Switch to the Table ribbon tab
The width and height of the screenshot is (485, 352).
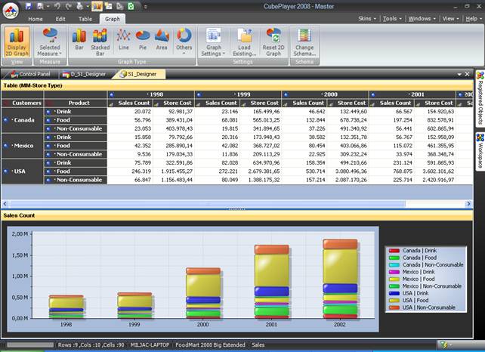pyautogui.click(x=85, y=19)
